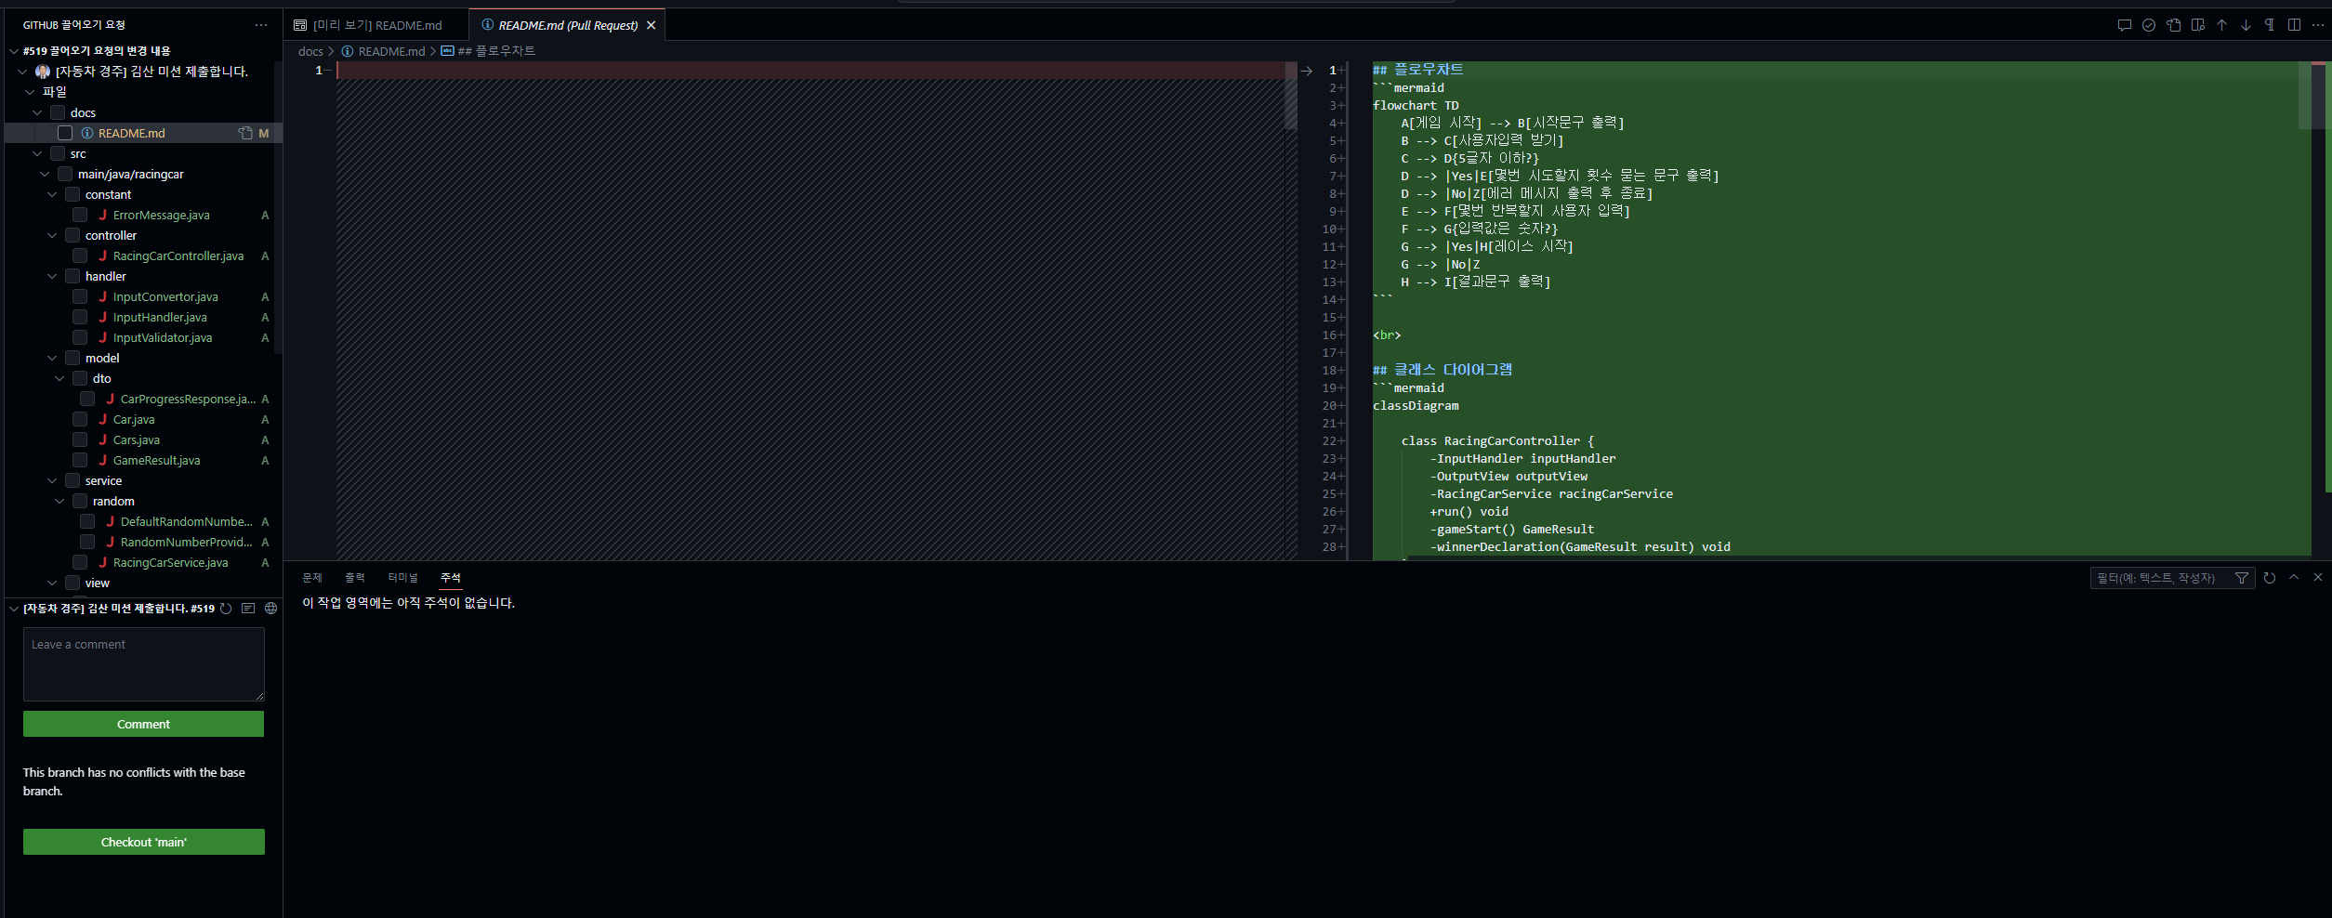
Task: Select the README.md (Pull Request) tab
Action: [x=567, y=25]
